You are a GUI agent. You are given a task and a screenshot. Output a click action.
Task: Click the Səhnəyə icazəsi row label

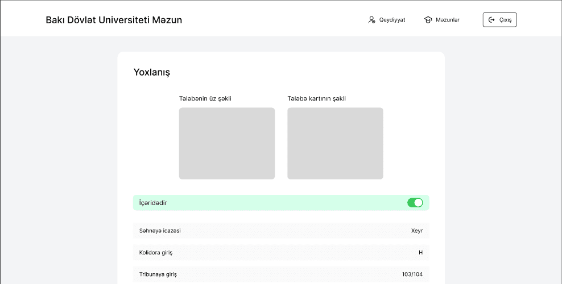tap(160, 231)
